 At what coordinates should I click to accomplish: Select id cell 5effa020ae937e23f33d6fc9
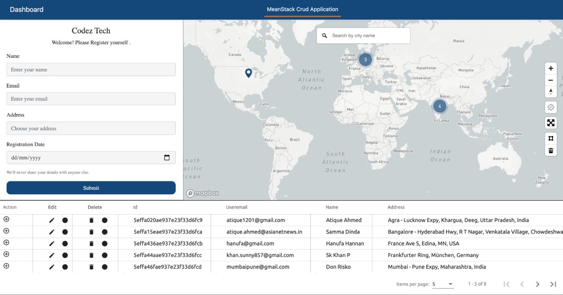coord(168,220)
